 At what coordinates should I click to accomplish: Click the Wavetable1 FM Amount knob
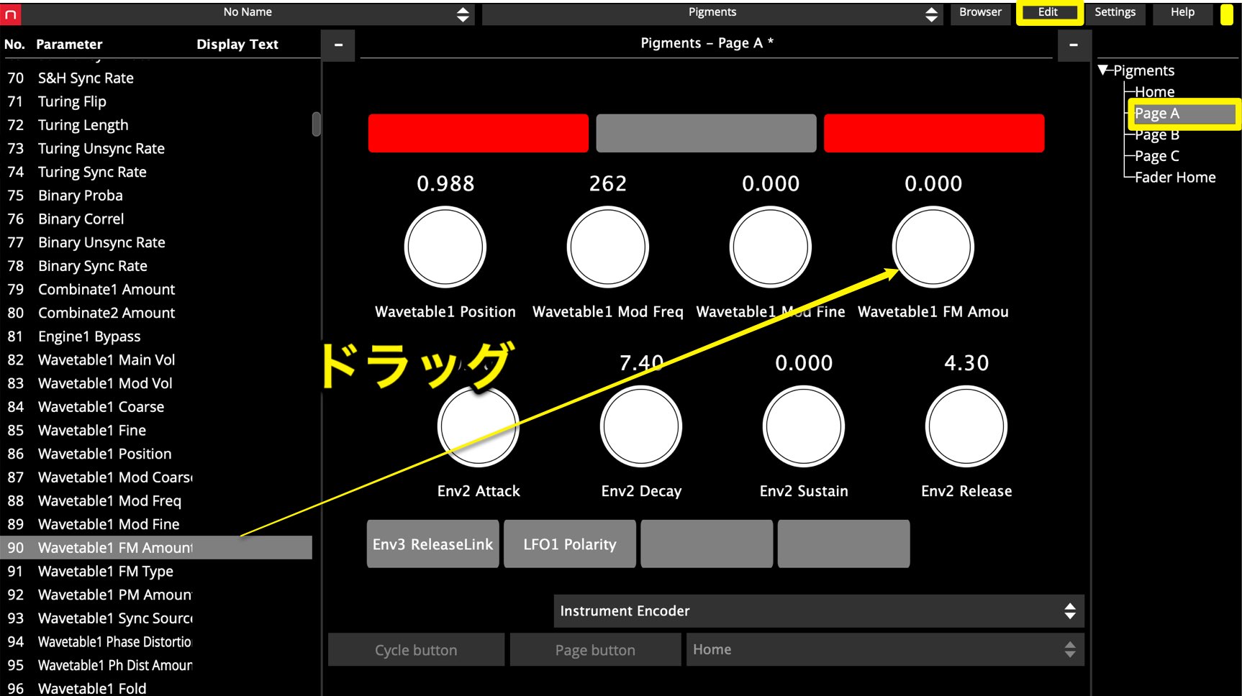(933, 247)
